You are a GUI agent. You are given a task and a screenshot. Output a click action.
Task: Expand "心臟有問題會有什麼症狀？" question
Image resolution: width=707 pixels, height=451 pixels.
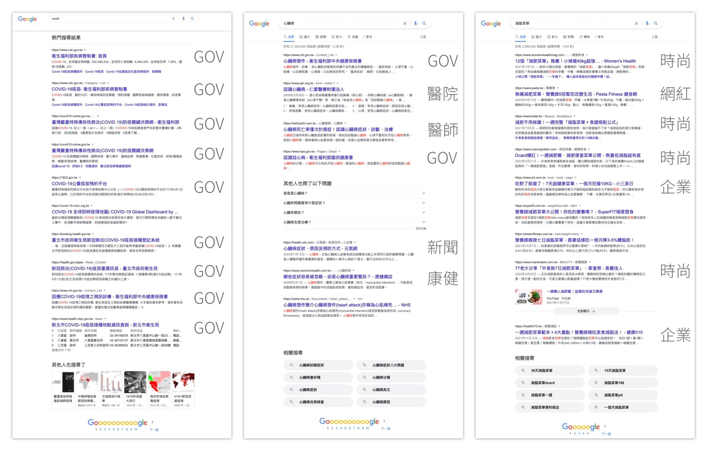(x=423, y=203)
